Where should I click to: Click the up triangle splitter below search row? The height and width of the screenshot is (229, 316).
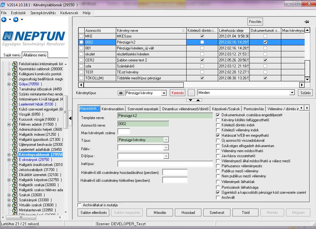click(198, 100)
